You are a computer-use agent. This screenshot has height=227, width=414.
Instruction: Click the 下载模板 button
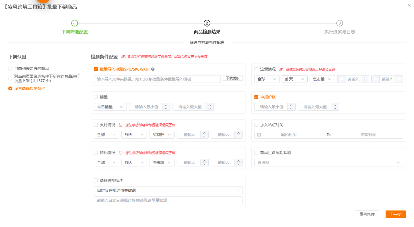tap(233, 78)
